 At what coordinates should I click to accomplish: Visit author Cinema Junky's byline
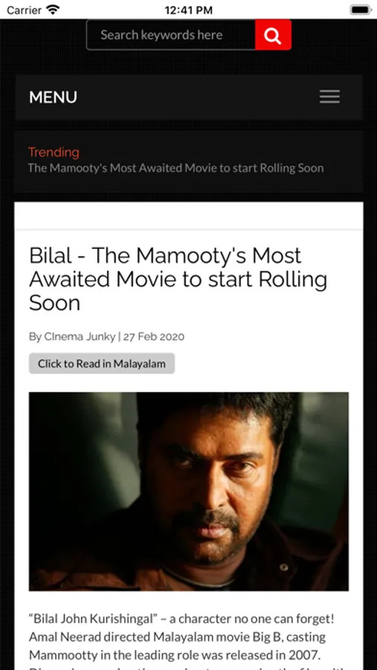click(72, 336)
